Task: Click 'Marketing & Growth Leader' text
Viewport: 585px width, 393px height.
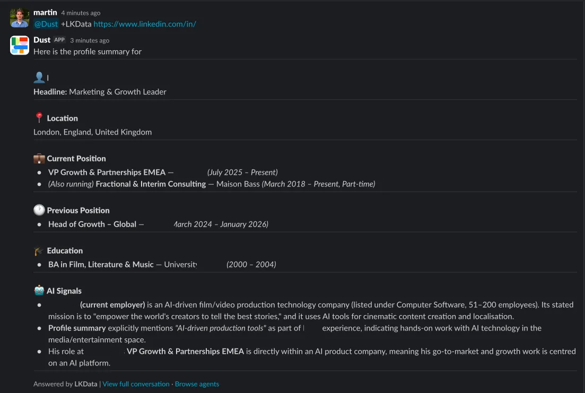Action: click(x=118, y=92)
